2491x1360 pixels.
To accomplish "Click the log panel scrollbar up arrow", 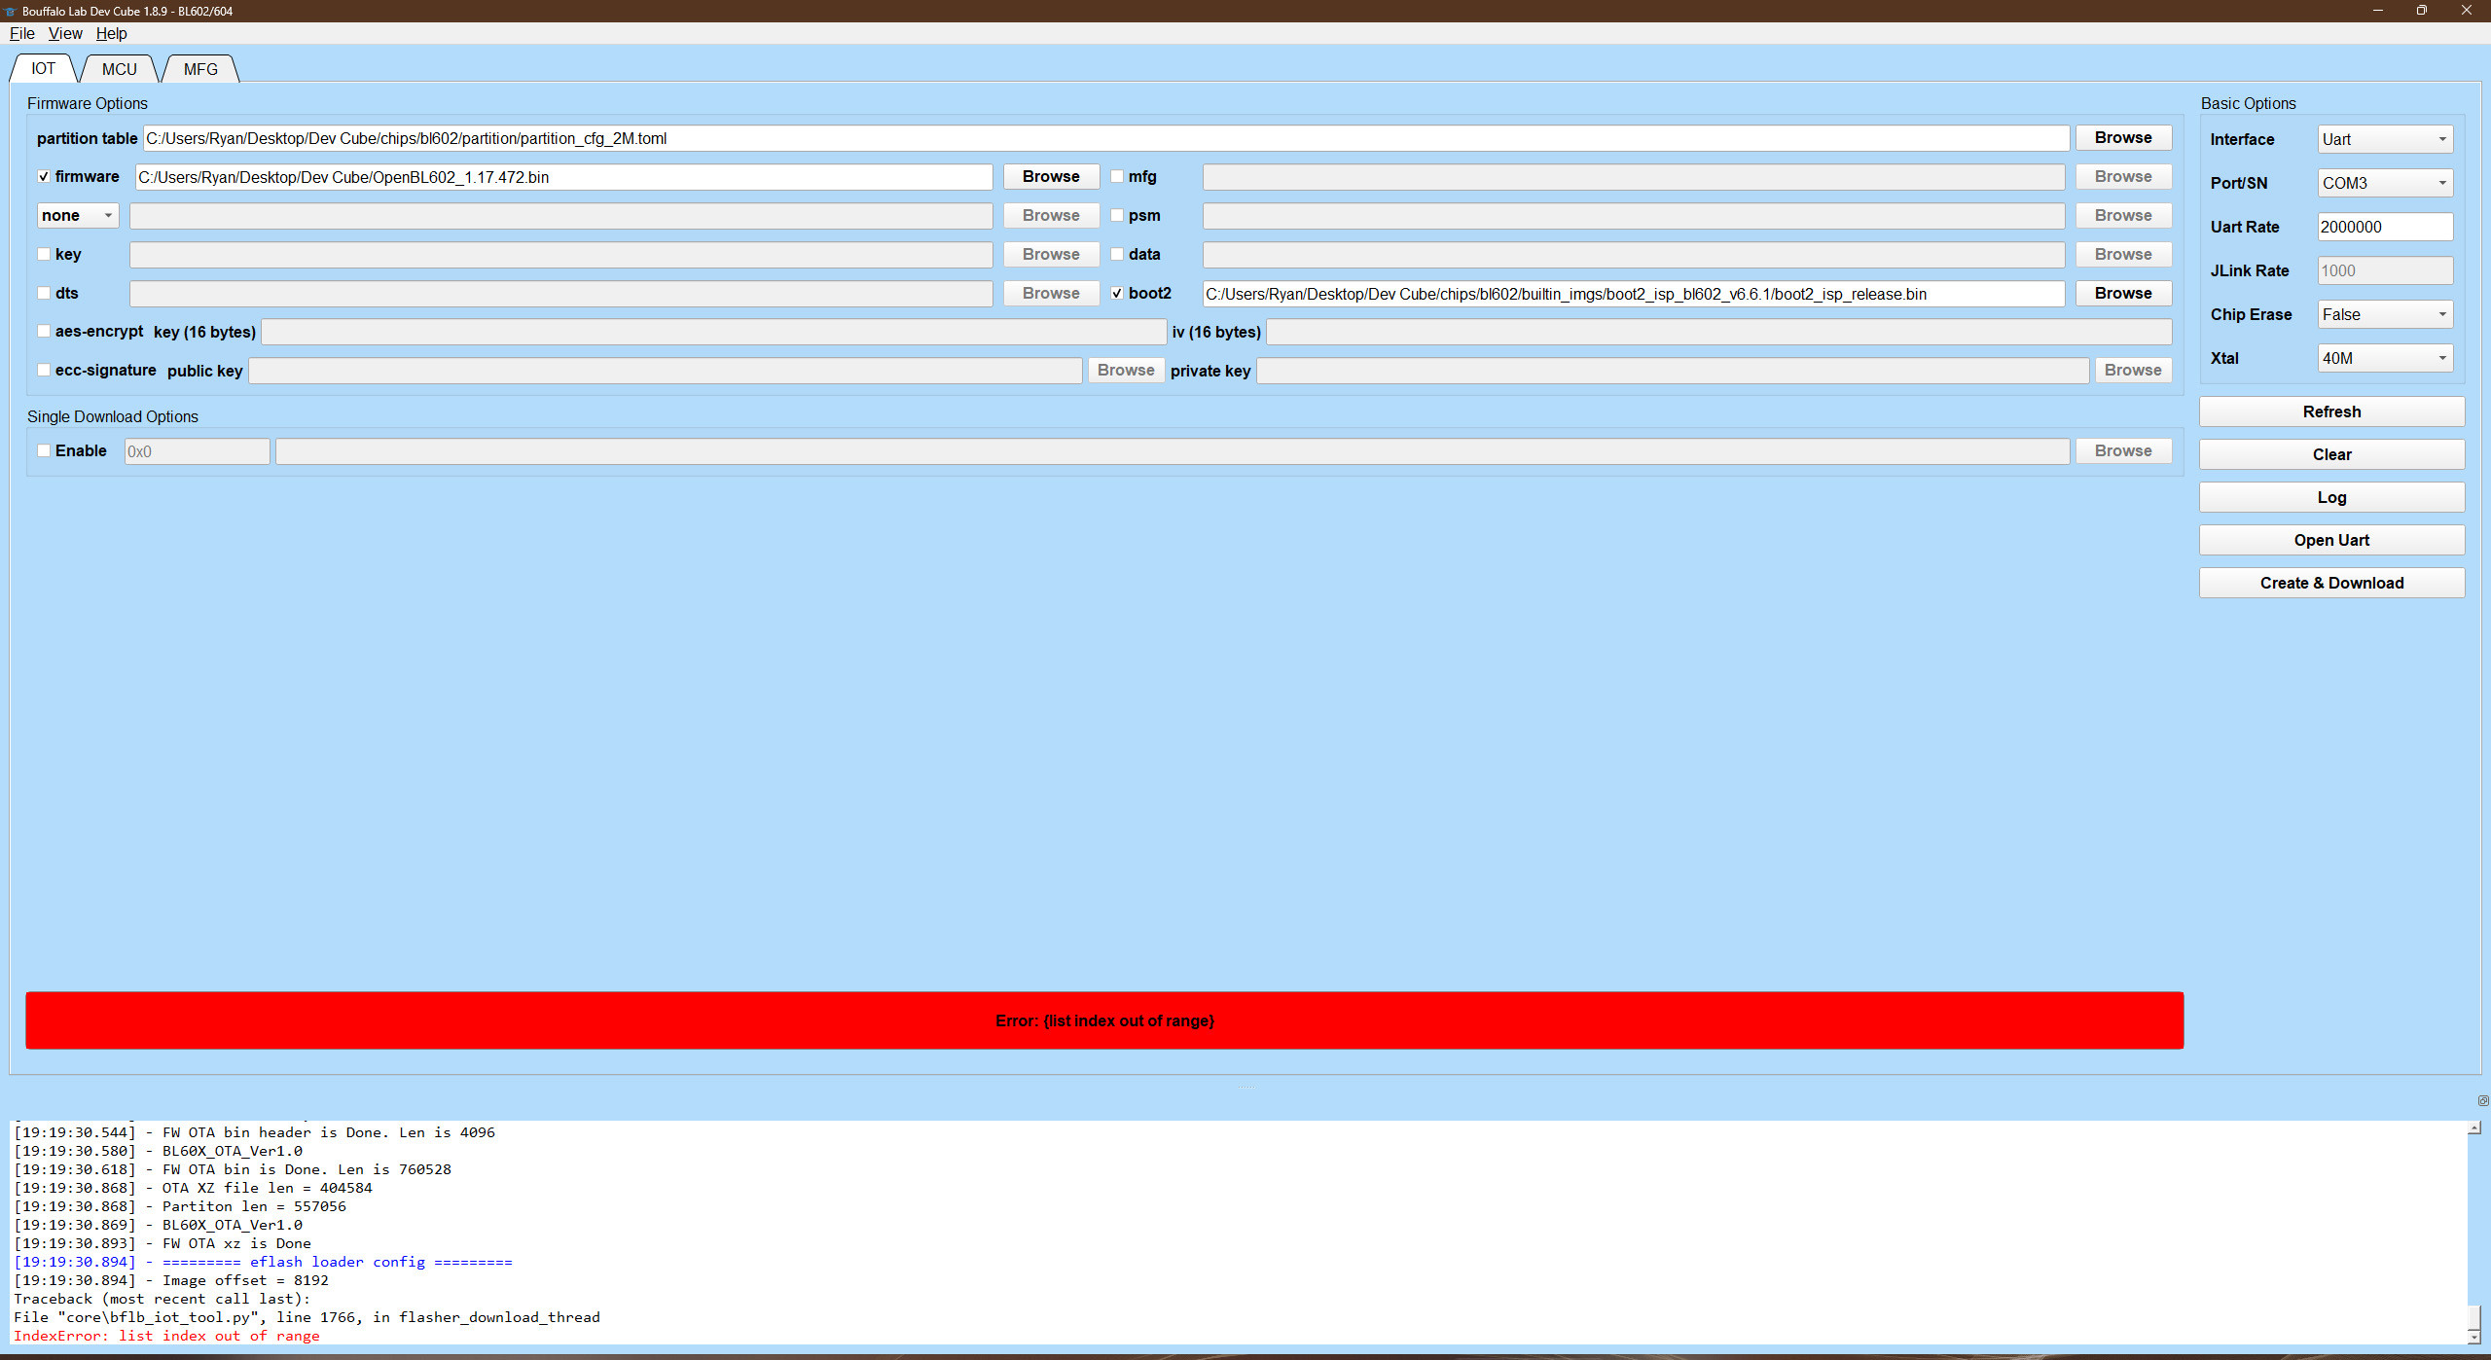I will pos(2473,1128).
